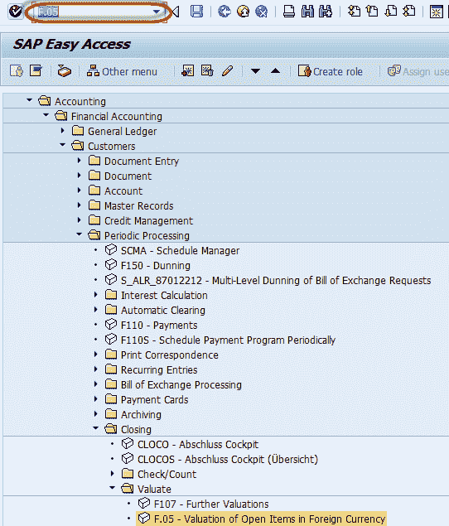Collapse the Accounting folder
This screenshot has height=526, width=449.
pos(30,100)
